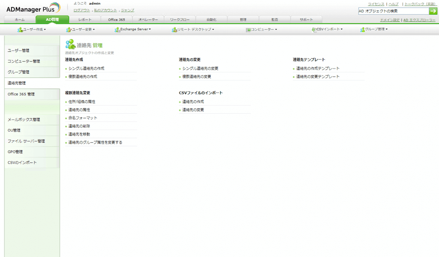This screenshot has width=439, height=257.
Task: Click the ヘルプ link
Action: [394, 4]
